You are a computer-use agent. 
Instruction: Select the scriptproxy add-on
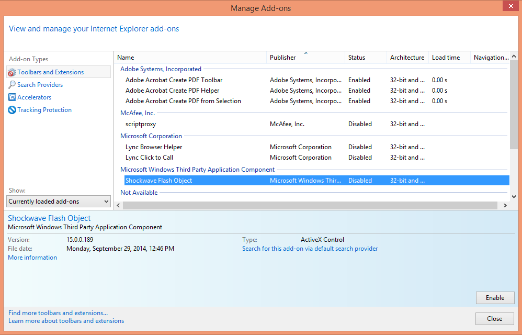click(316, 124)
